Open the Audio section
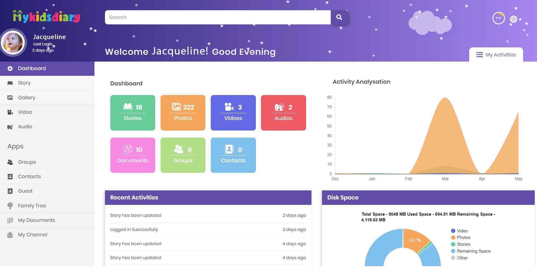Image resolution: width=537 pixels, height=267 pixels. click(25, 126)
